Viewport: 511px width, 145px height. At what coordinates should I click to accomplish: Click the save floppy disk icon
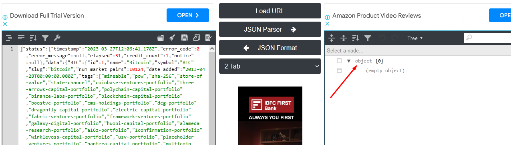coord(185,38)
